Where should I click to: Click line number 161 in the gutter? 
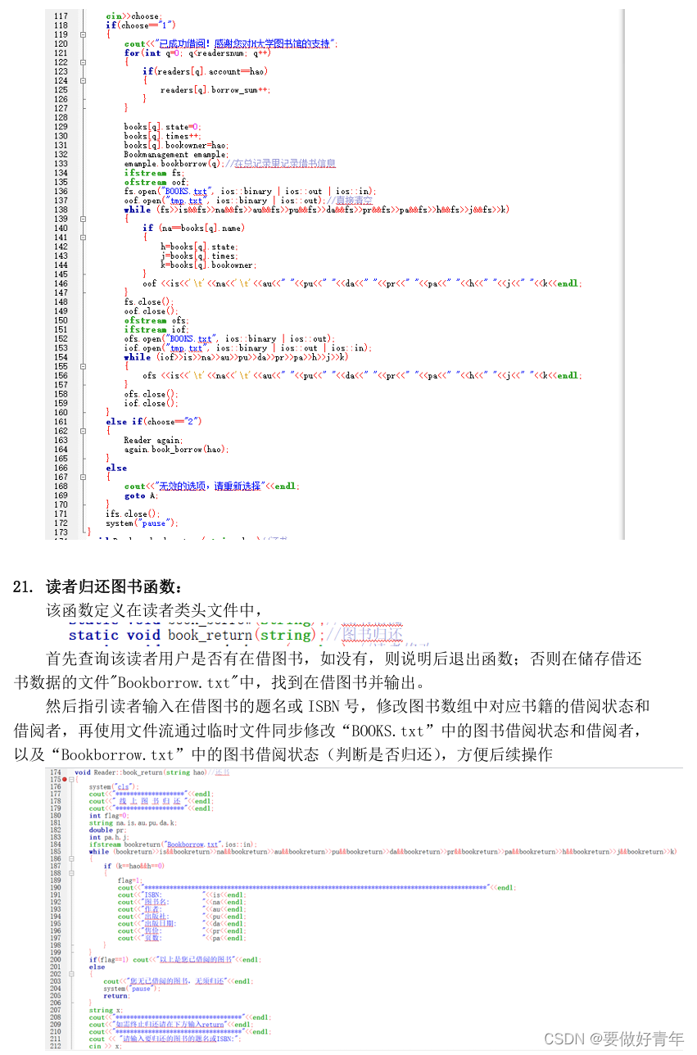click(x=61, y=422)
